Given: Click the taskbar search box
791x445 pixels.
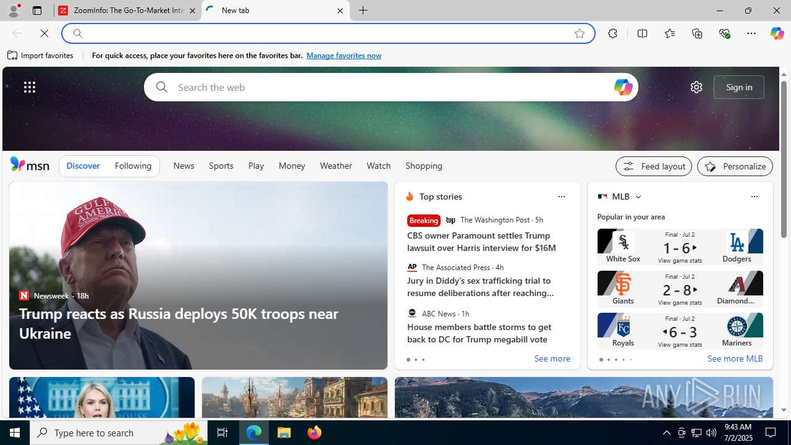Looking at the screenshot, I should tap(118, 433).
